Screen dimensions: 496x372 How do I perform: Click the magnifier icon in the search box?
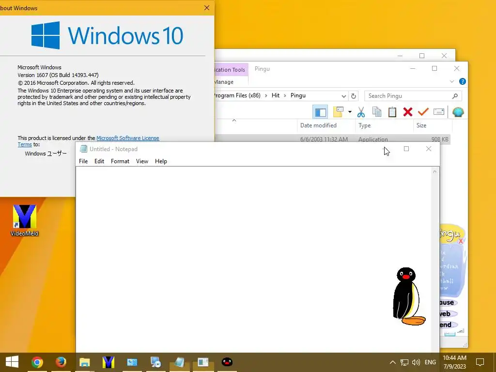455,96
